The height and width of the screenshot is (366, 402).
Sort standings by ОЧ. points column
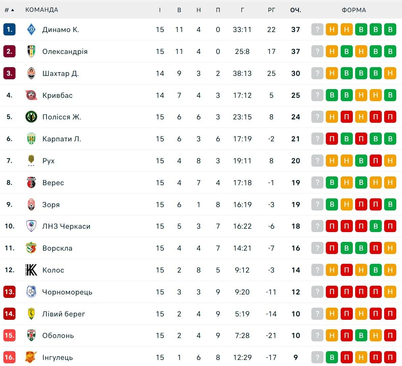[296, 10]
